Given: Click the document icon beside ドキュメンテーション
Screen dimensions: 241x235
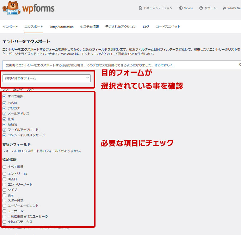Looking at the screenshot, I should point(140,8).
